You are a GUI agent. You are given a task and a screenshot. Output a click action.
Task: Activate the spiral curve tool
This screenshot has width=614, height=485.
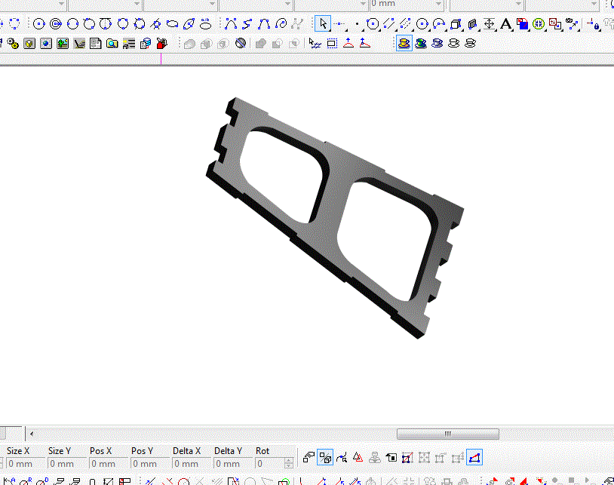coord(281,24)
